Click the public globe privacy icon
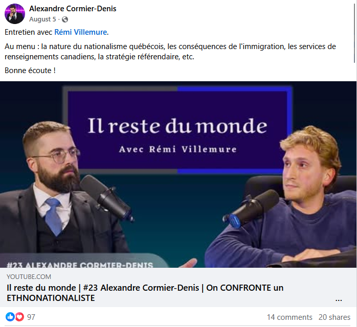 (x=65, y=19)
